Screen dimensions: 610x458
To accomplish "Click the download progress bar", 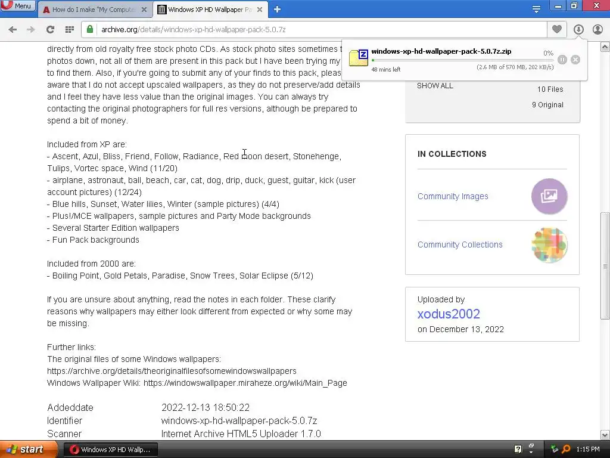I will tap(462, 60).
